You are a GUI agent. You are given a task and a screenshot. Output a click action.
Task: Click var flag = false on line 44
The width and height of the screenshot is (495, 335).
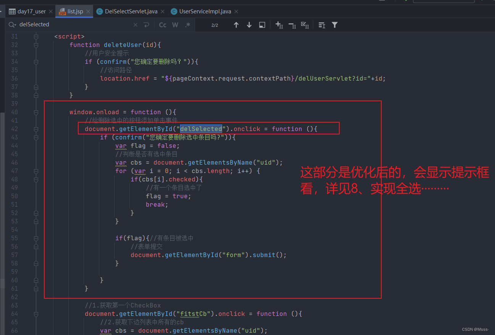point(148,146)
